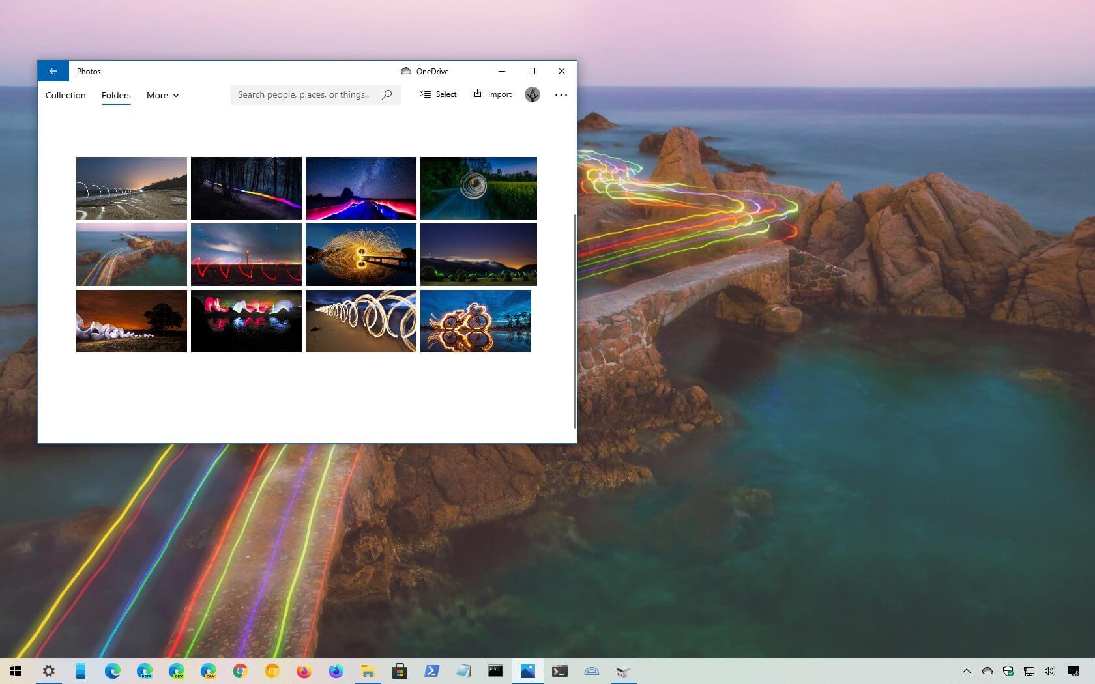Click the Select checklist icon

pos(424,94)
